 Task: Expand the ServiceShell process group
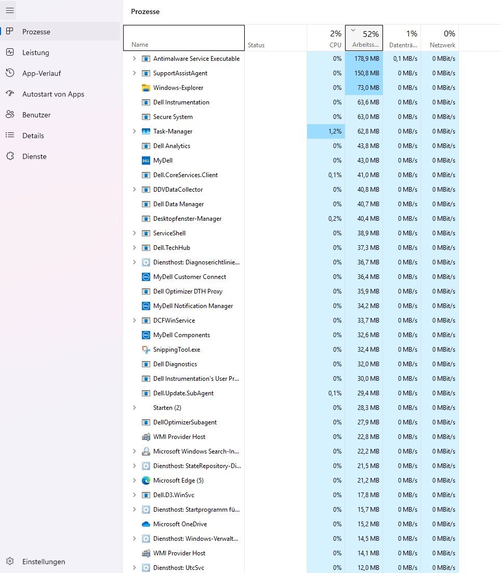(134, 233)
